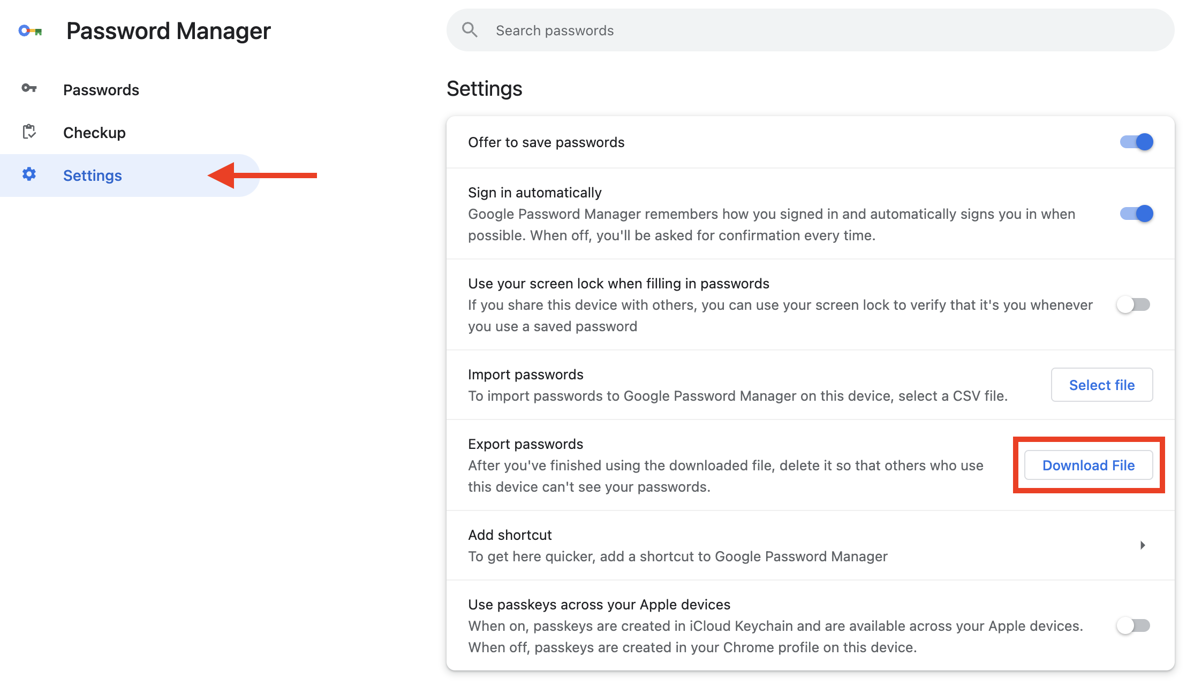Viewport: 1194px width, 687px height.
Task: Open the Passwords section
Action: (100, 88)
